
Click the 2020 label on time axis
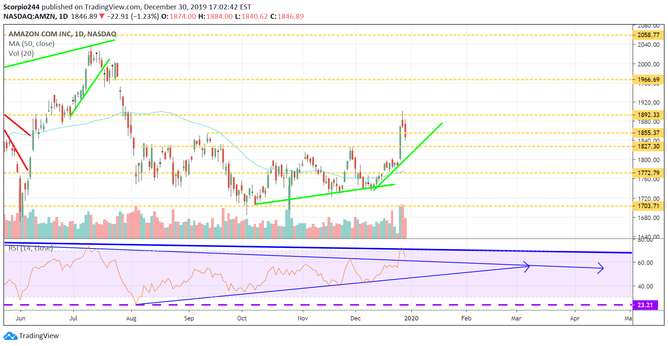click(x=411, y=318)
